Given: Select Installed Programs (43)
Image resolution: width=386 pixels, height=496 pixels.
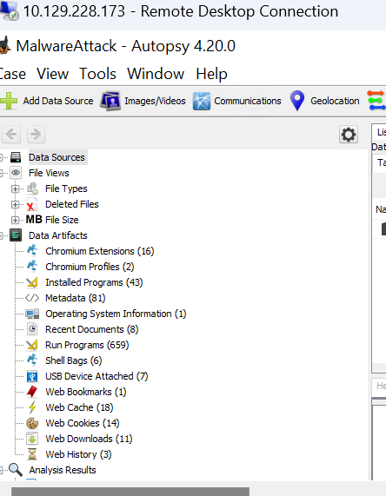Looking at the screenshot, I should 94,282.
